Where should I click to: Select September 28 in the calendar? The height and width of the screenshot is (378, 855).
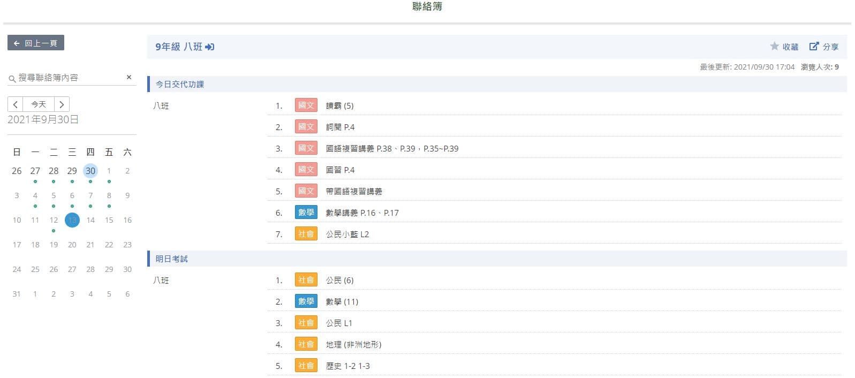(54, 171)
